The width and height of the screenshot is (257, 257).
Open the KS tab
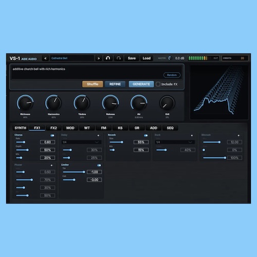[x=120, y=128]
